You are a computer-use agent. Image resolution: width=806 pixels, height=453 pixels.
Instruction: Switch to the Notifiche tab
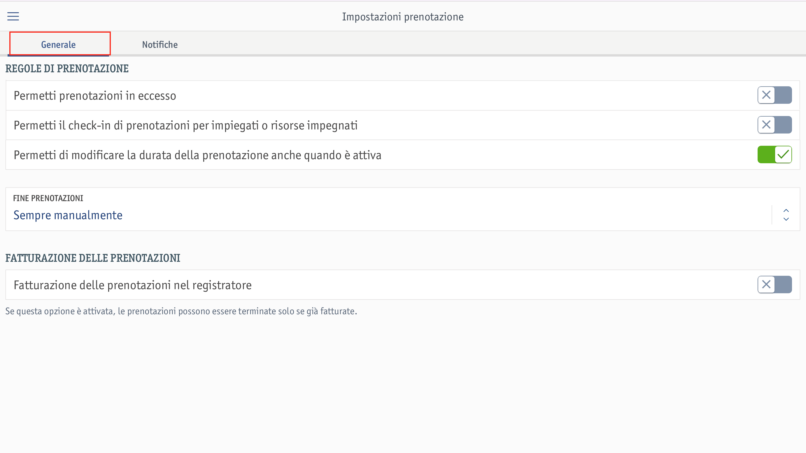(x=160, y=44)
